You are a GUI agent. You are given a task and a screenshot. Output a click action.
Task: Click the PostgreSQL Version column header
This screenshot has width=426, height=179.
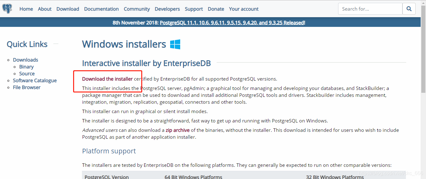pyautogui.click(x=107, y=177)
